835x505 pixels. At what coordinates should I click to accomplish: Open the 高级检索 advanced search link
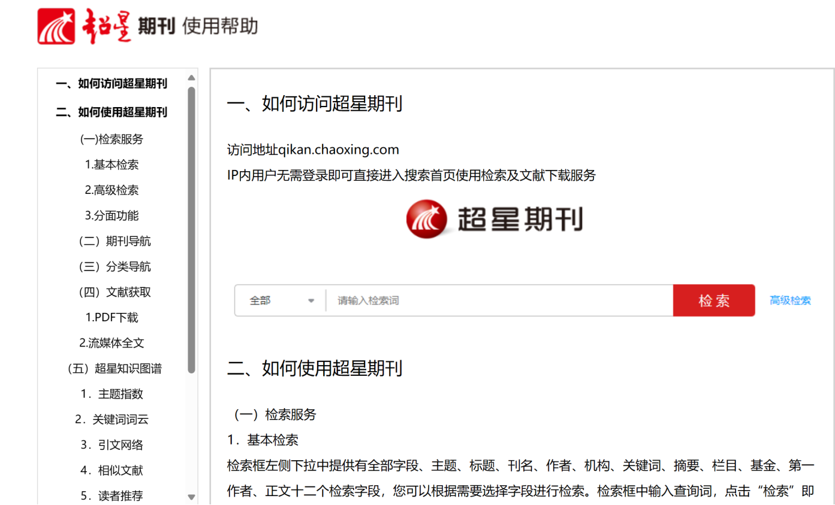(790, 300)
